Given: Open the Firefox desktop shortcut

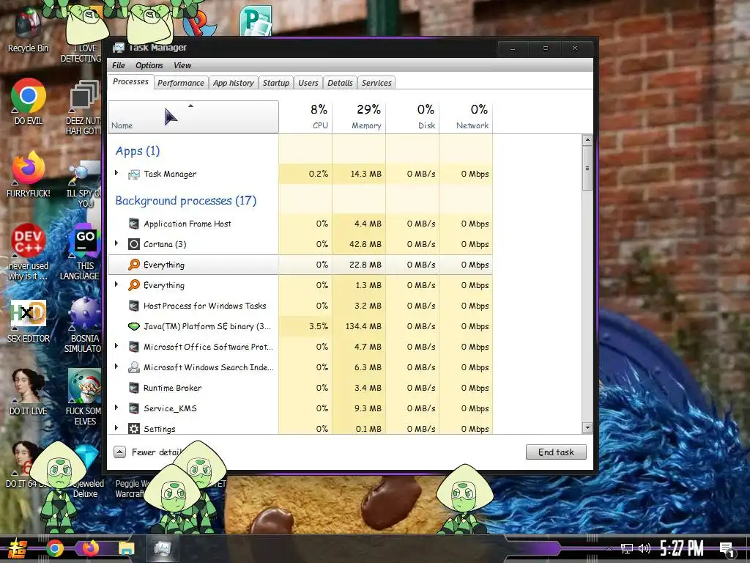Looking at the screenshot, I should 29,169.
